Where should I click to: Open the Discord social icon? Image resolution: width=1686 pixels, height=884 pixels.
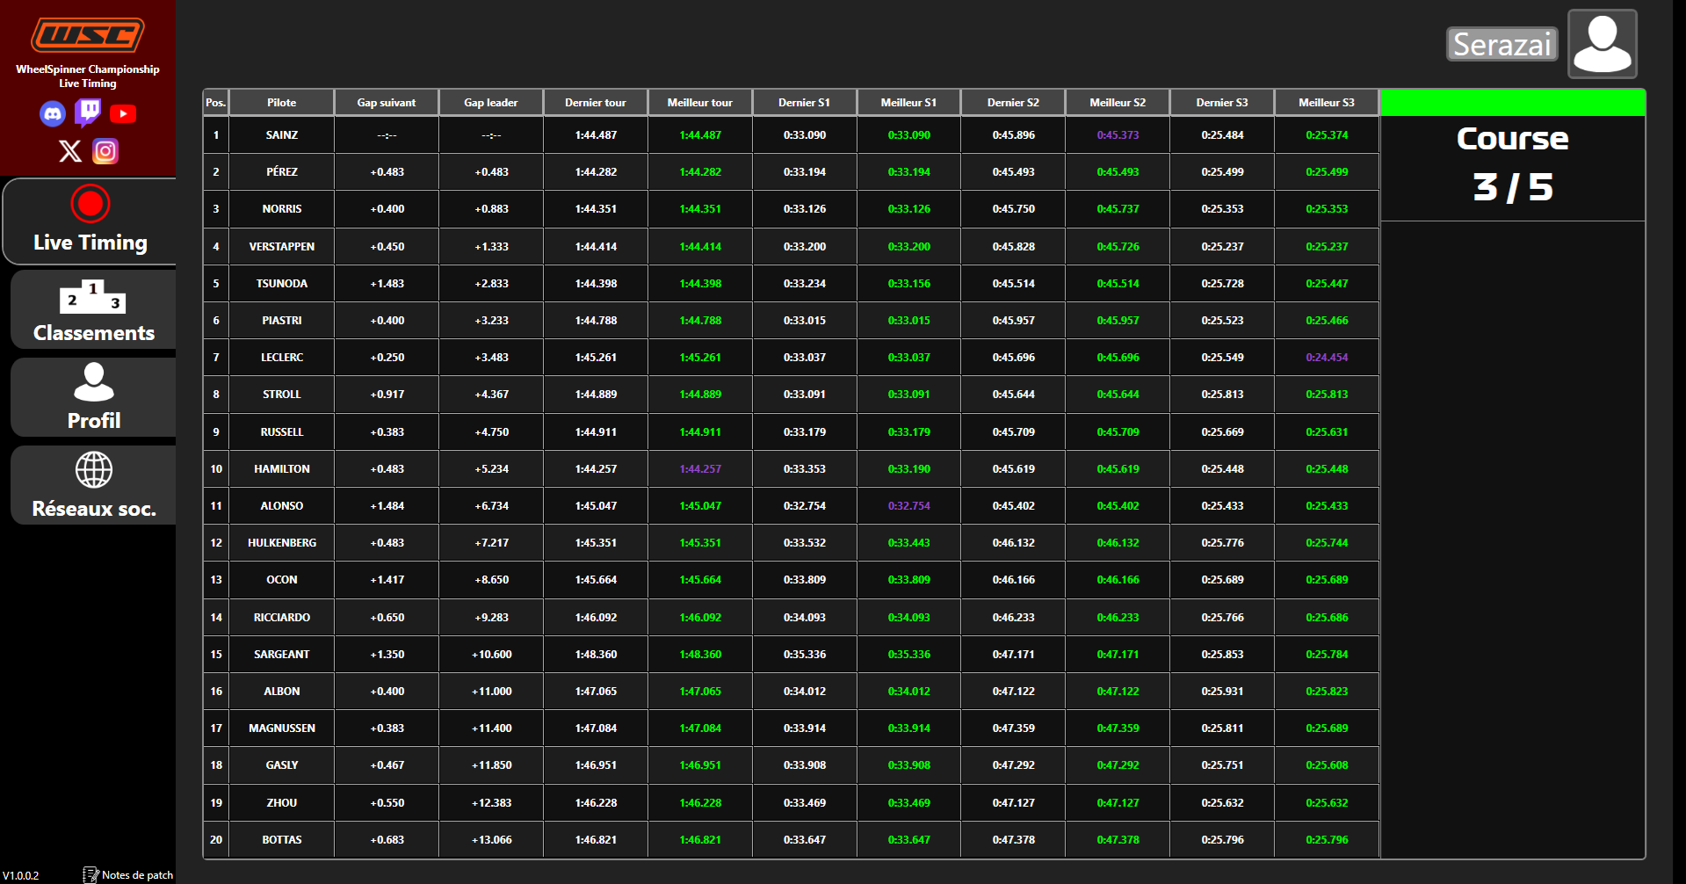[53, 113]
